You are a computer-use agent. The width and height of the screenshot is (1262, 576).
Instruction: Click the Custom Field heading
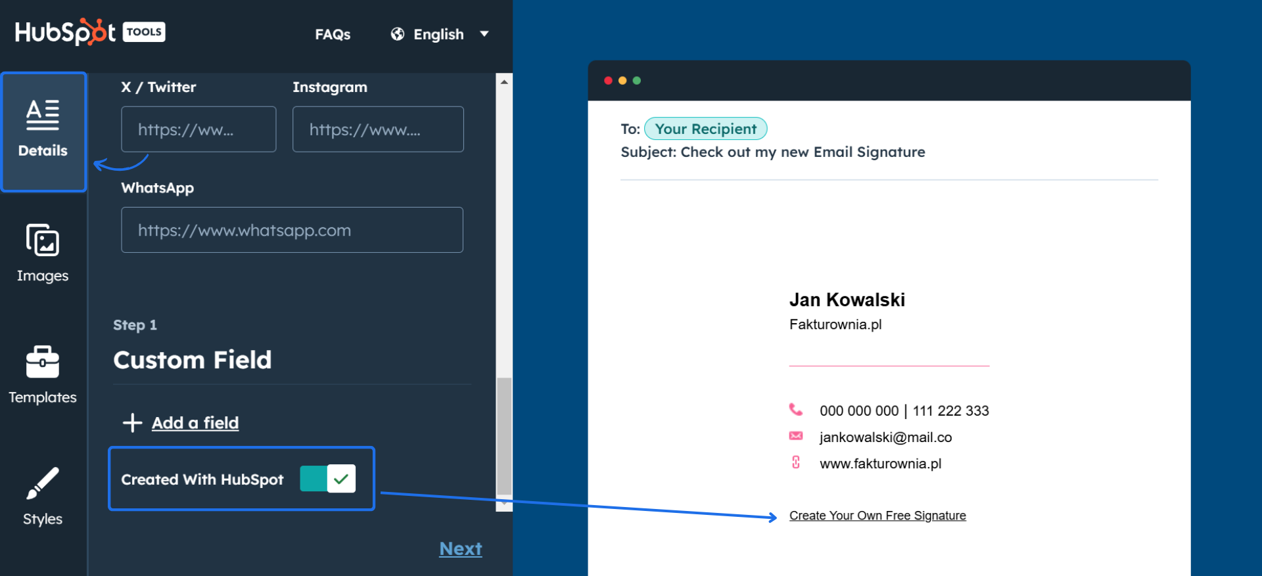pos(193,360)
